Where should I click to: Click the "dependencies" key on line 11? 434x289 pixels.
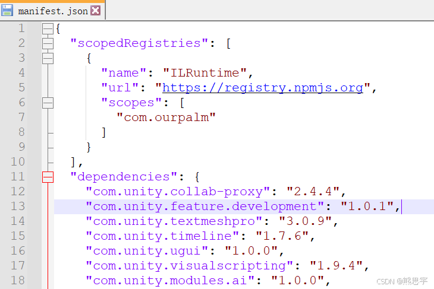[124, 177]
